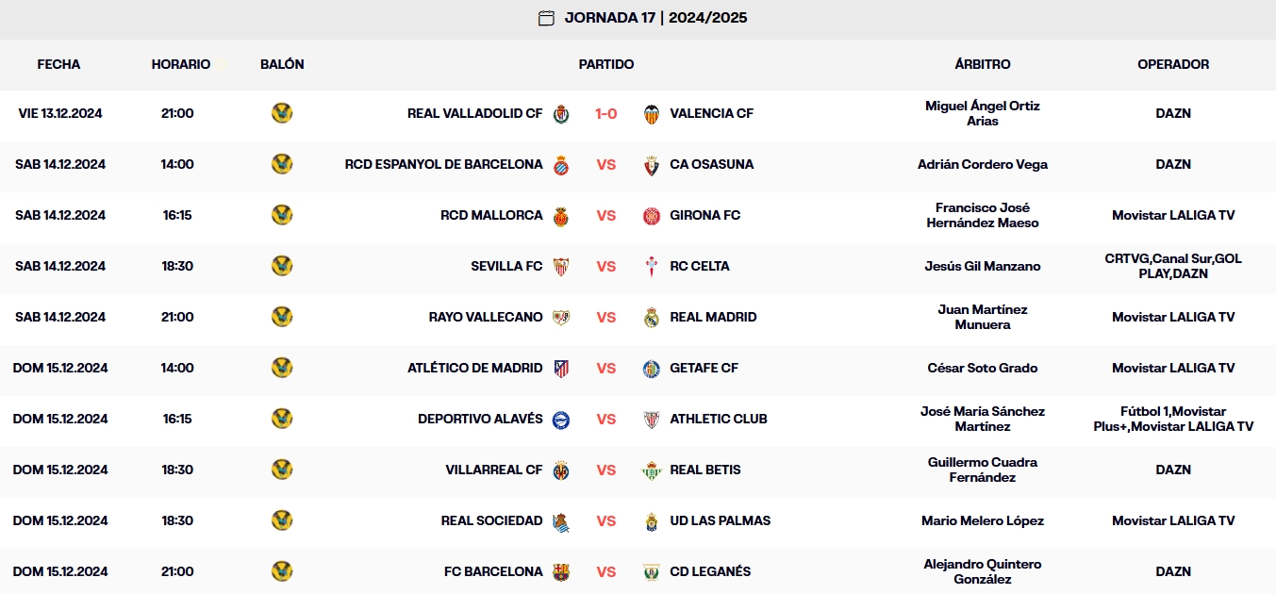Select the UD Las Palmas team name
1276x594 pixels.
pos(720,521)
